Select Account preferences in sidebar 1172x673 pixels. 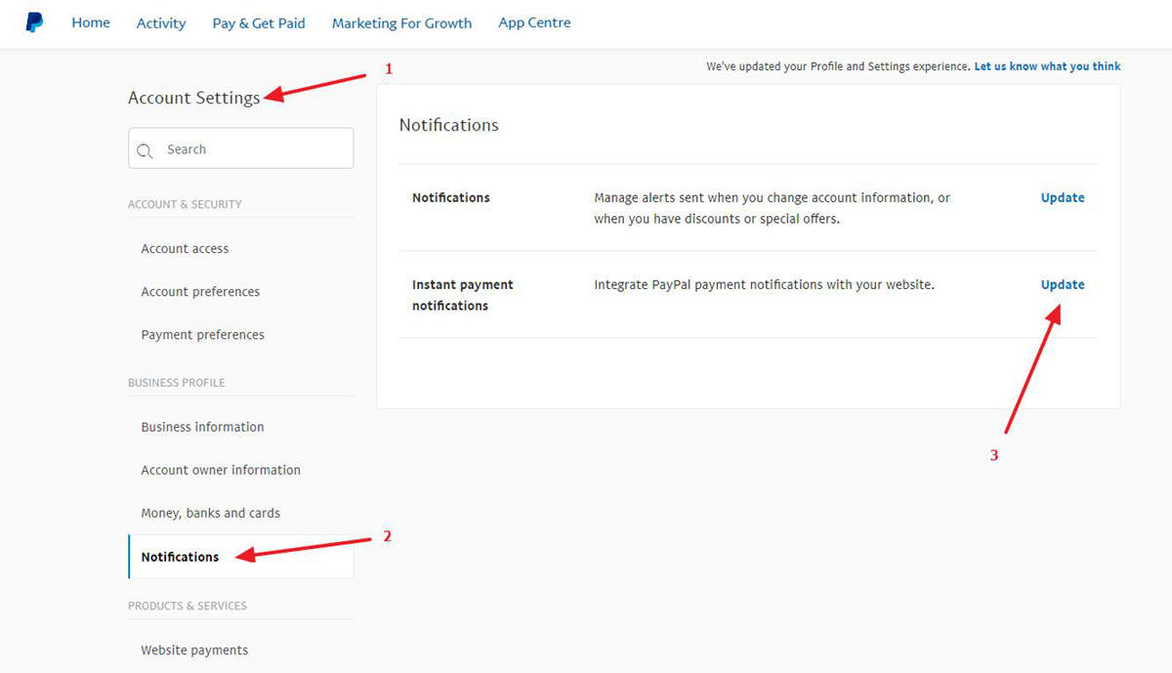tap(200, 292)
